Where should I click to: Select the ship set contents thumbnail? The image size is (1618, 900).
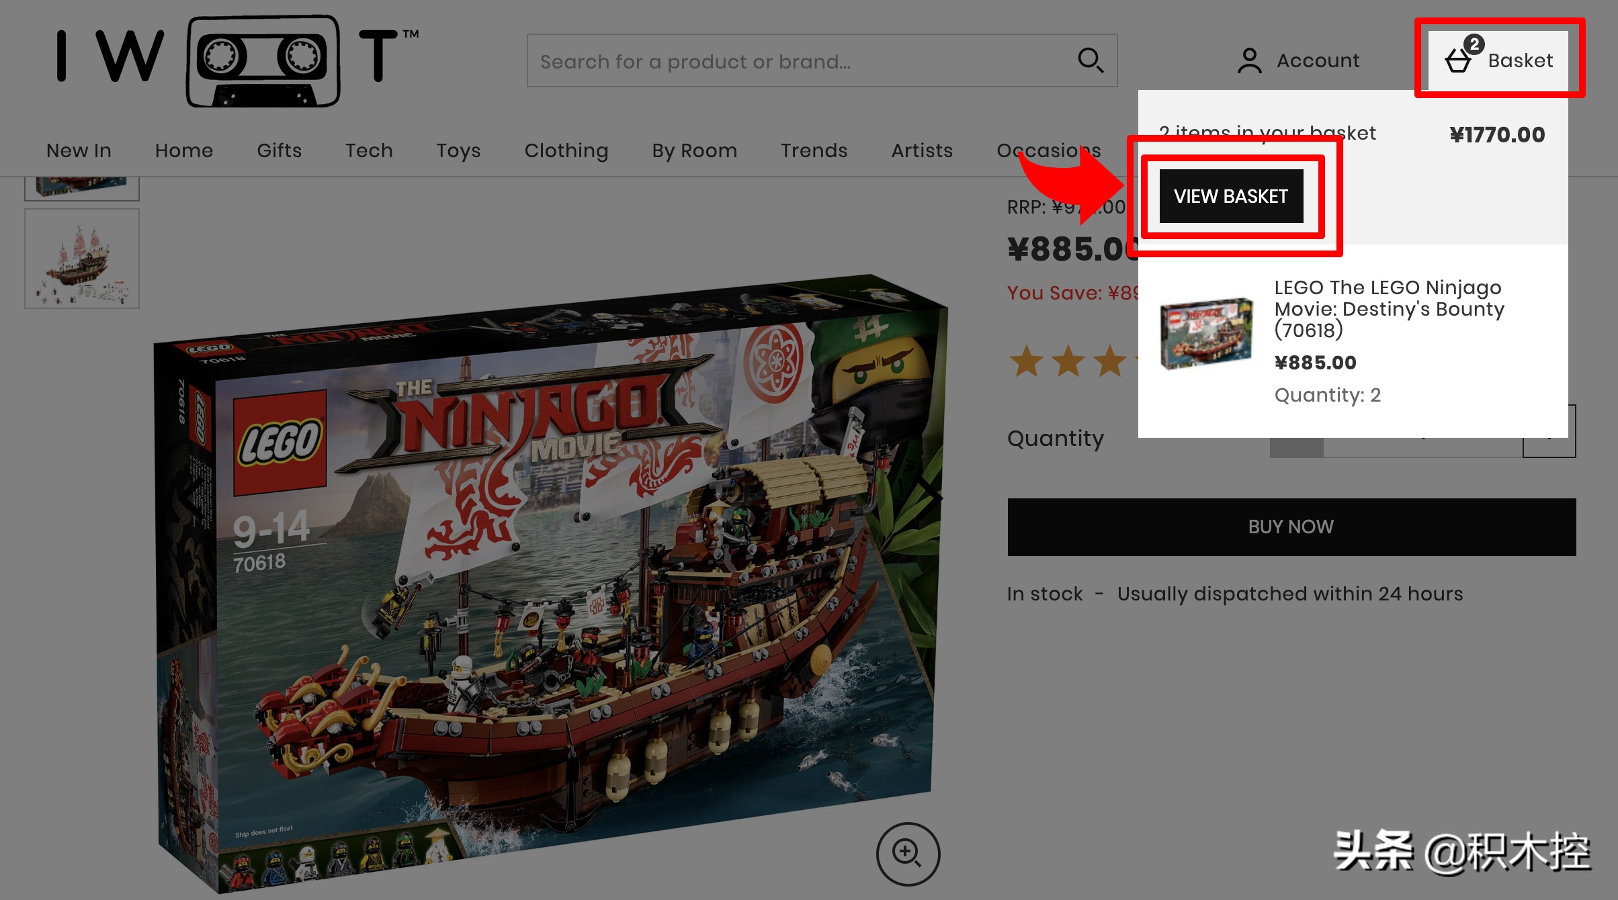point(82,259)
